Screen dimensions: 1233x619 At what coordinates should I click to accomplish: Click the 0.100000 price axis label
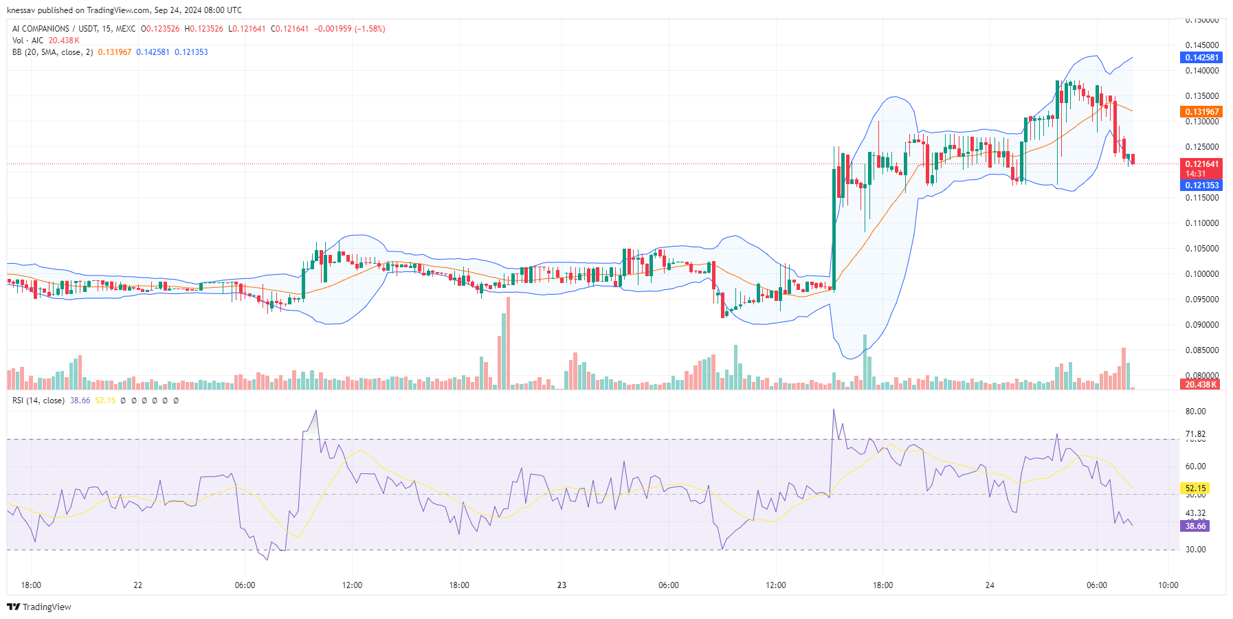pos(1202,274)
